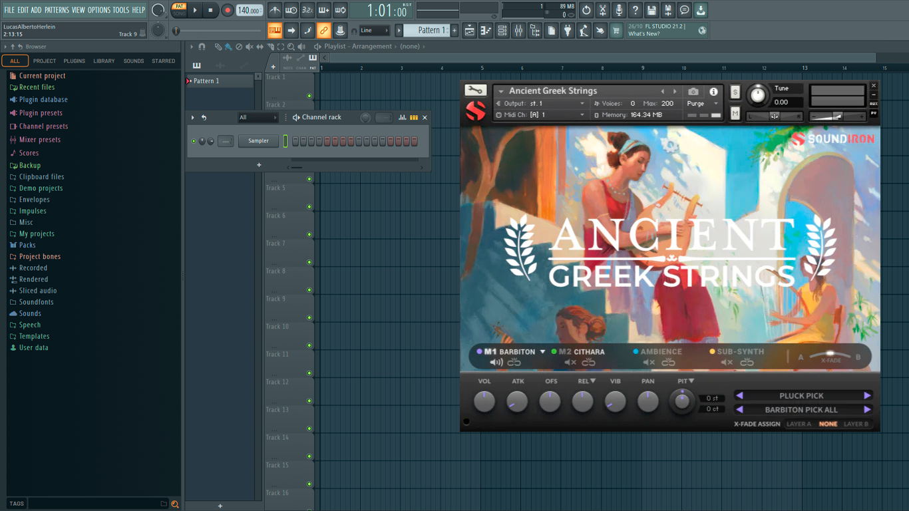Screen dimensions: 909x511
Task: Open the PATTERNS menu
Action: click(57, 10)
